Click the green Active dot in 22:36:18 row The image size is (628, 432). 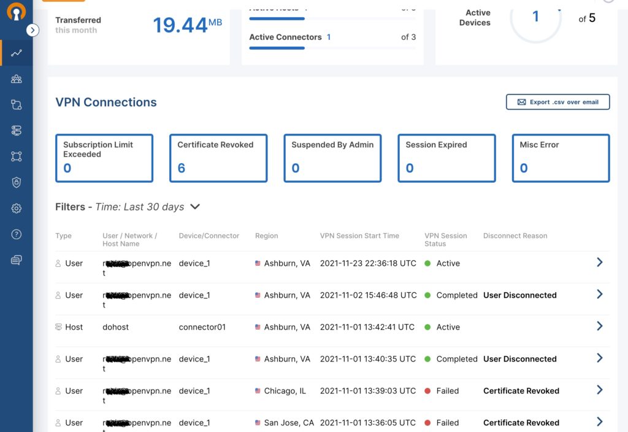(x=427, y=263)
